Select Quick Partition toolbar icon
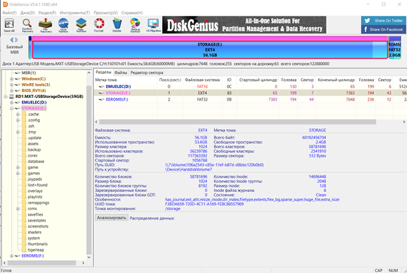Image resolution: width=407 pixels, height=273 pixels. [64, 25]
